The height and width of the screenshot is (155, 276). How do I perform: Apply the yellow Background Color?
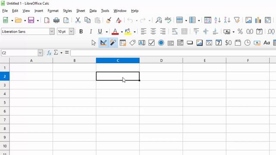point(128,31)
